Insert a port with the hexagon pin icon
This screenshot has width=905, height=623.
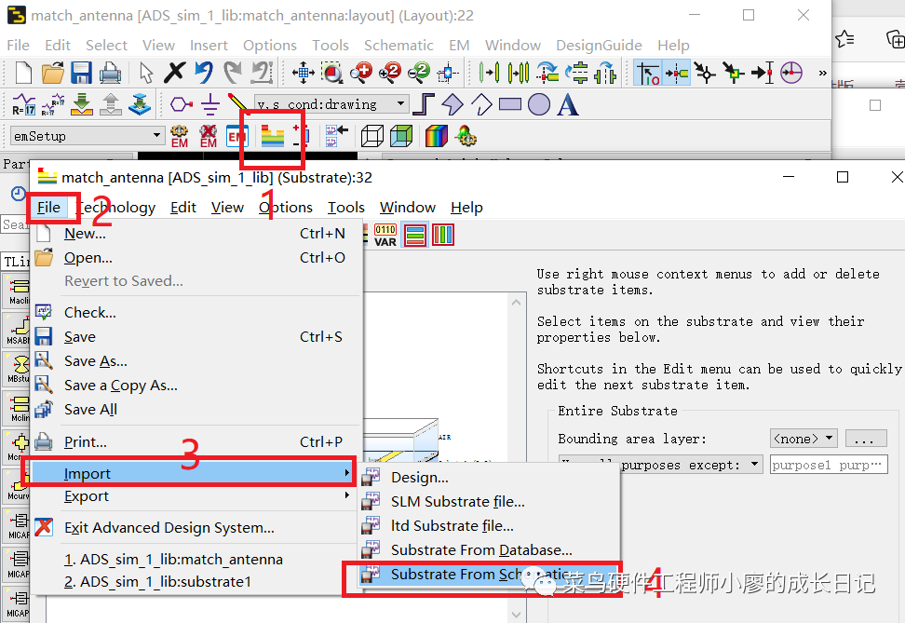[182, 104]
